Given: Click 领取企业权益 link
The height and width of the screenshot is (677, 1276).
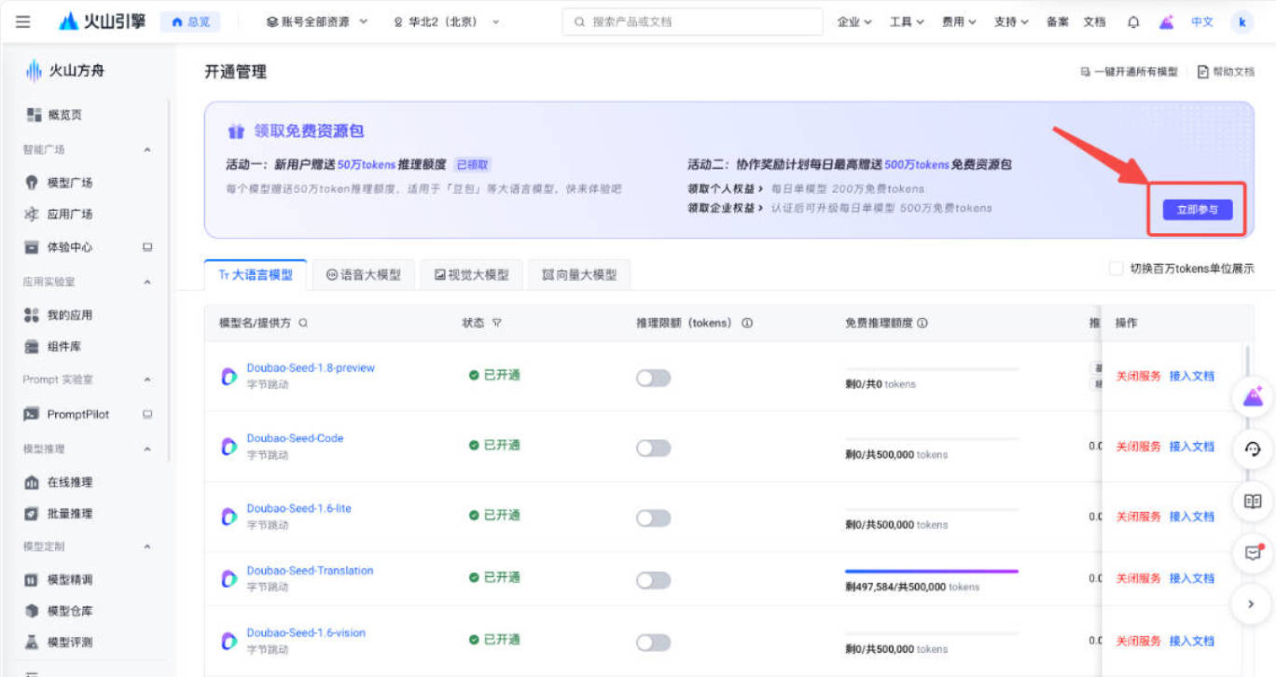Looking at the screenshot, I should coord(726,208).
